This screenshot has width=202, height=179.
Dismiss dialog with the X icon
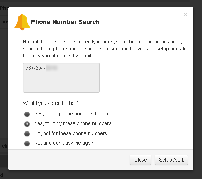tap(186, 15)
